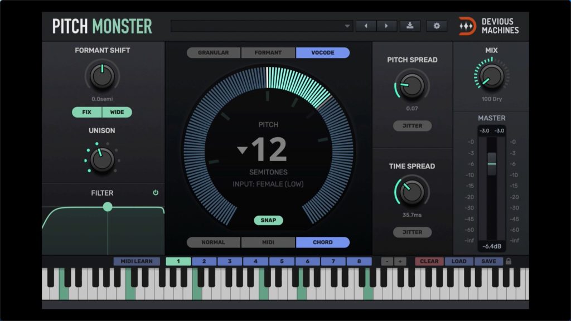
Task: Click the Pitch Spread knob
Action: (412, 85)
